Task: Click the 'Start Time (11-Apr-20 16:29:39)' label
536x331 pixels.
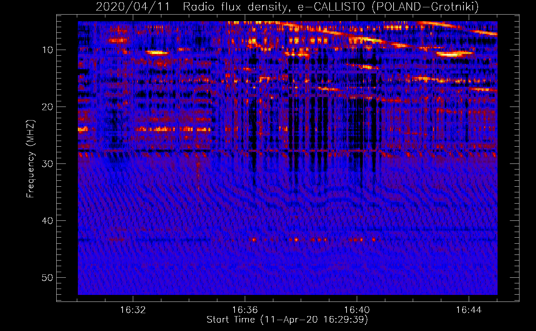Action: (x=287, y=320)
